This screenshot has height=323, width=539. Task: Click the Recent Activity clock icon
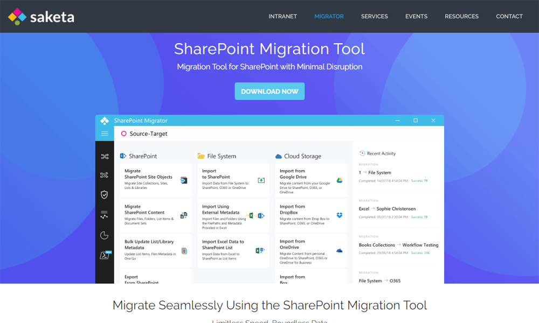362,153
